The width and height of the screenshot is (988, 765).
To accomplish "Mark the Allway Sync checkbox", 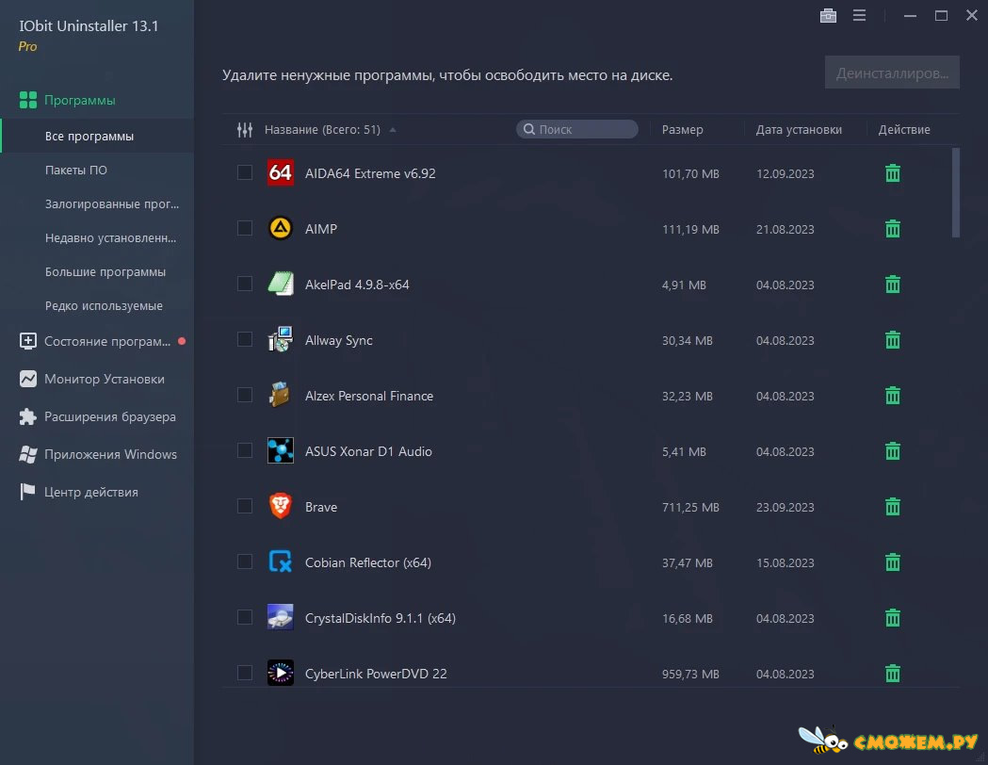I will [x=245, y=340].
